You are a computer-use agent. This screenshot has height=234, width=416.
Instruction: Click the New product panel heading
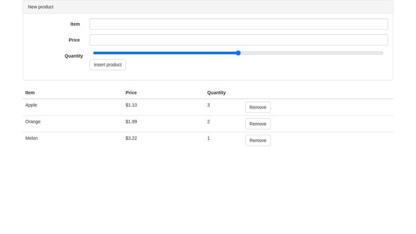[x=41, y=7]
